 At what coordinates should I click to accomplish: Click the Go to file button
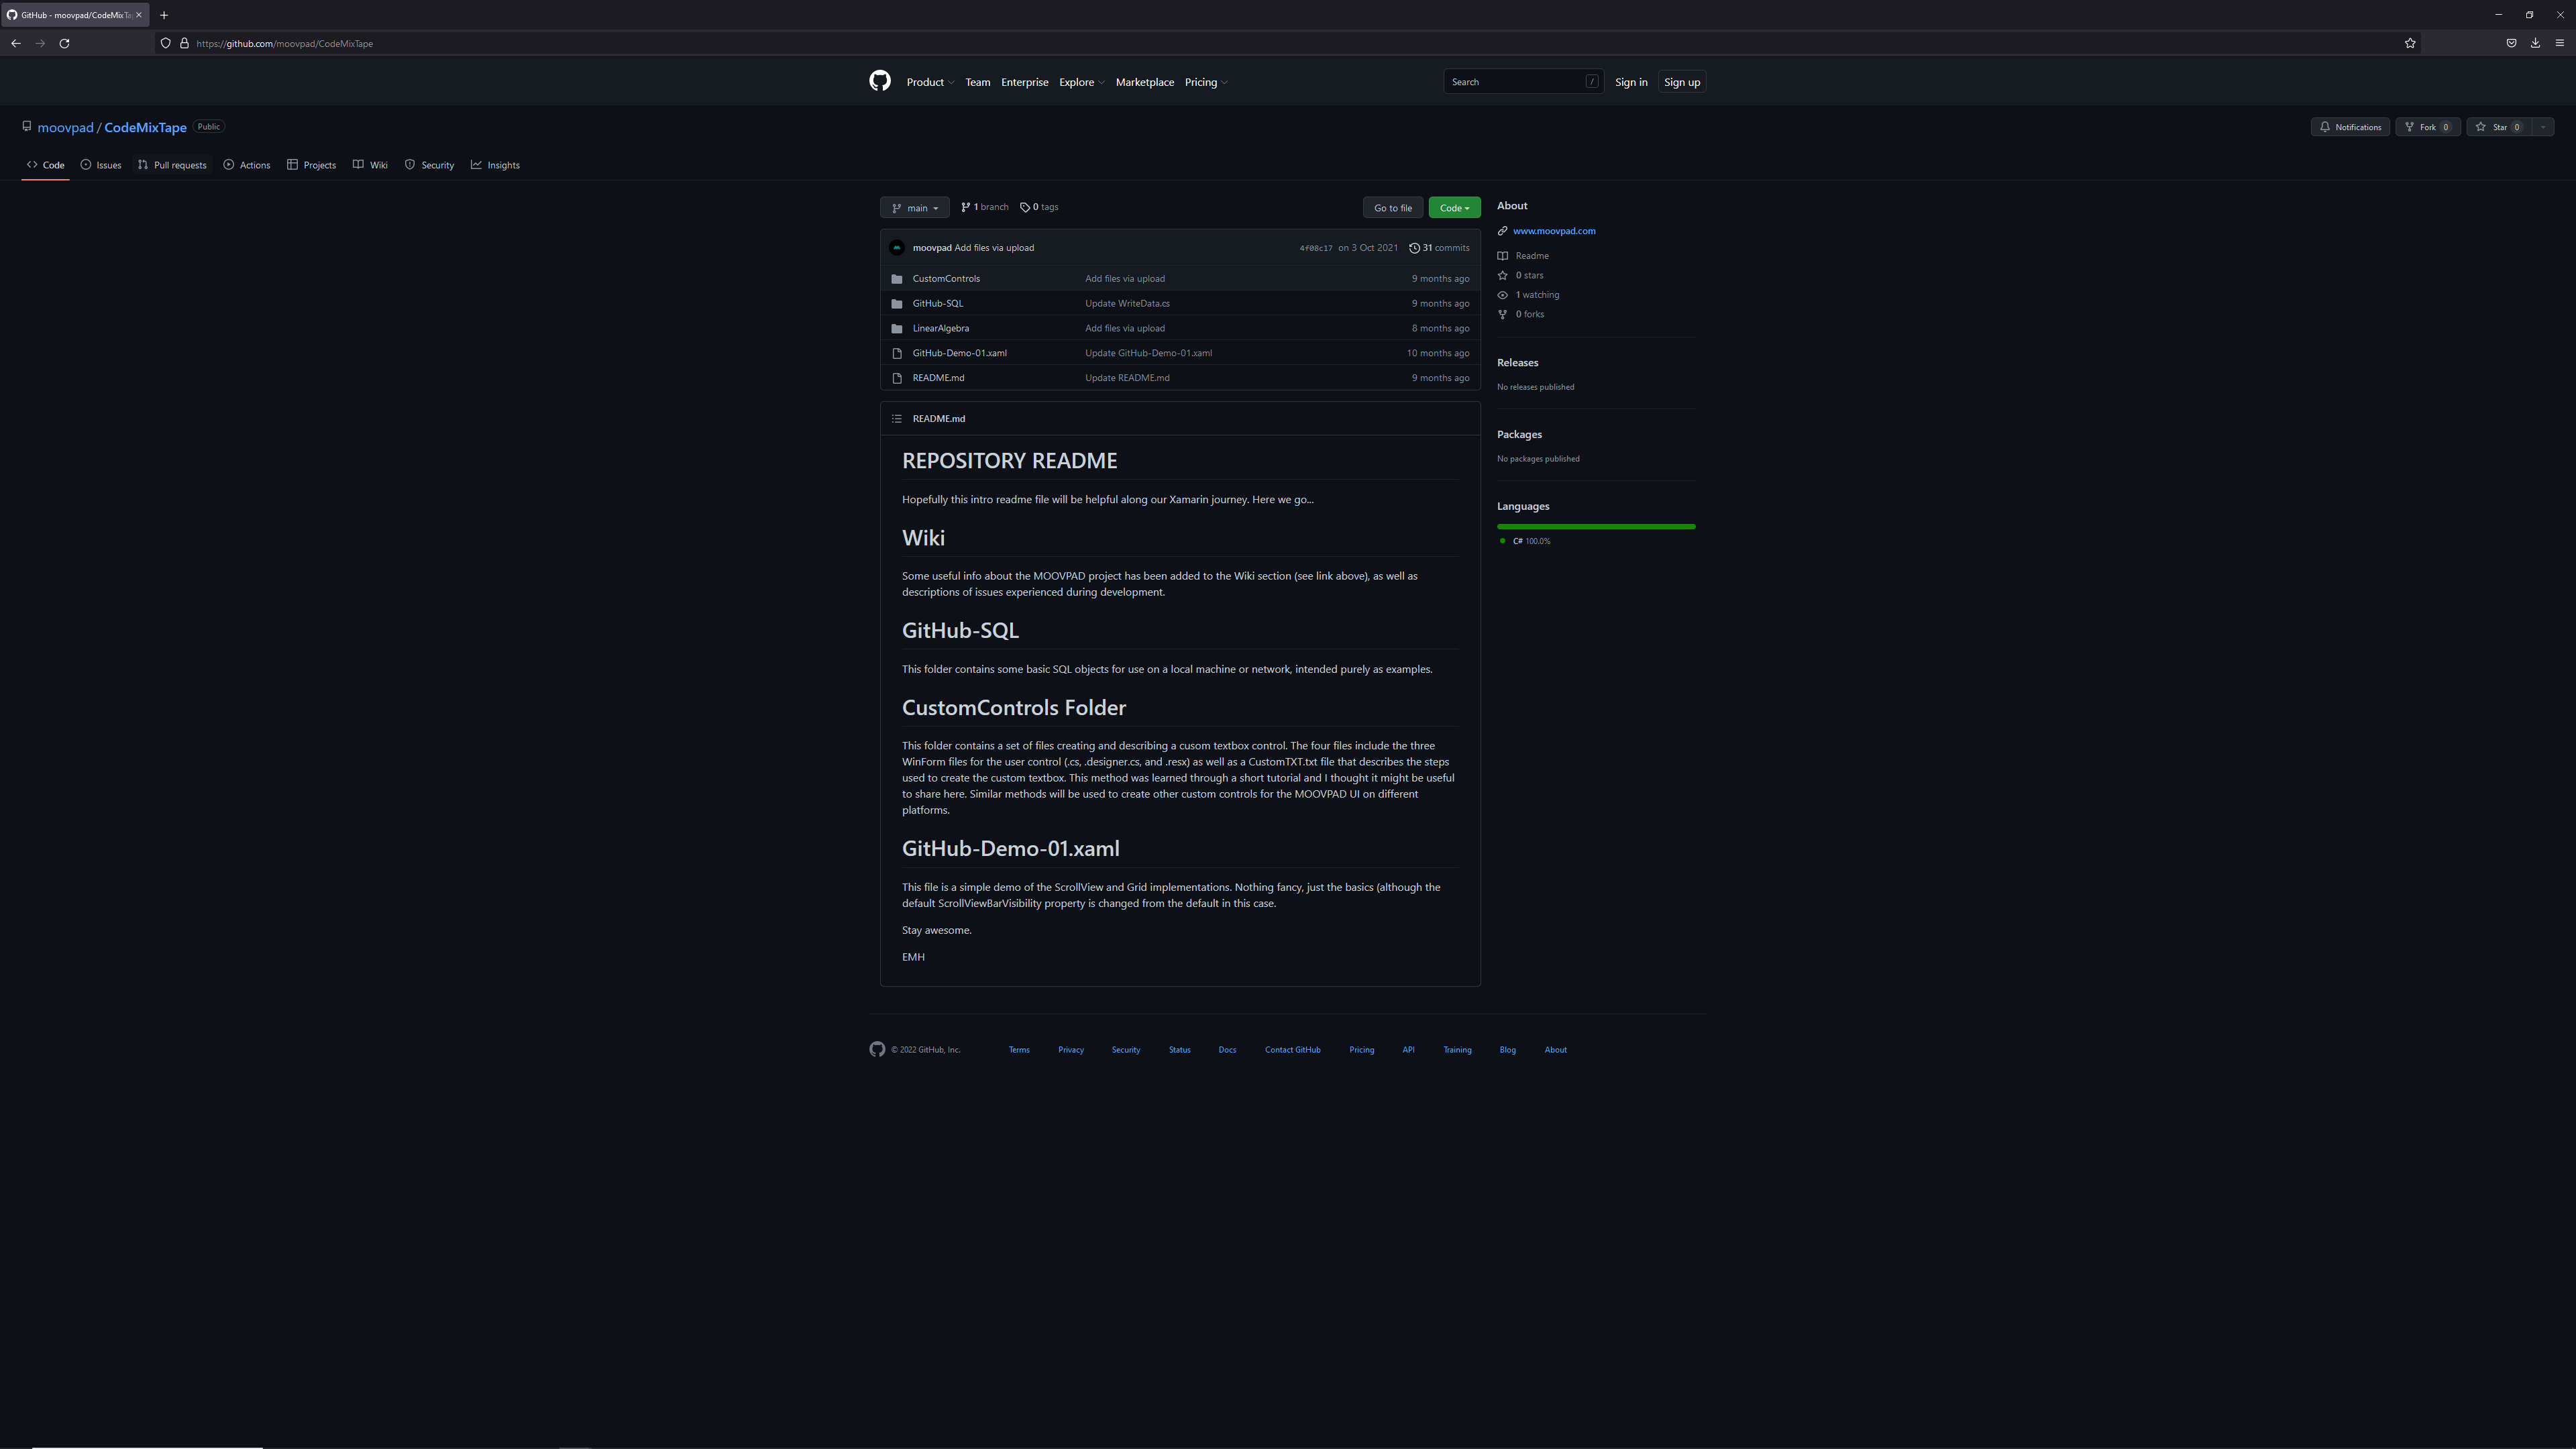click(x=1392, y=208)
